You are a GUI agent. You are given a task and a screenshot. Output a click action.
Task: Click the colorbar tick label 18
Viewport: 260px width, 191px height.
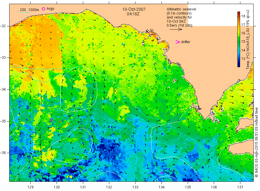243,16
